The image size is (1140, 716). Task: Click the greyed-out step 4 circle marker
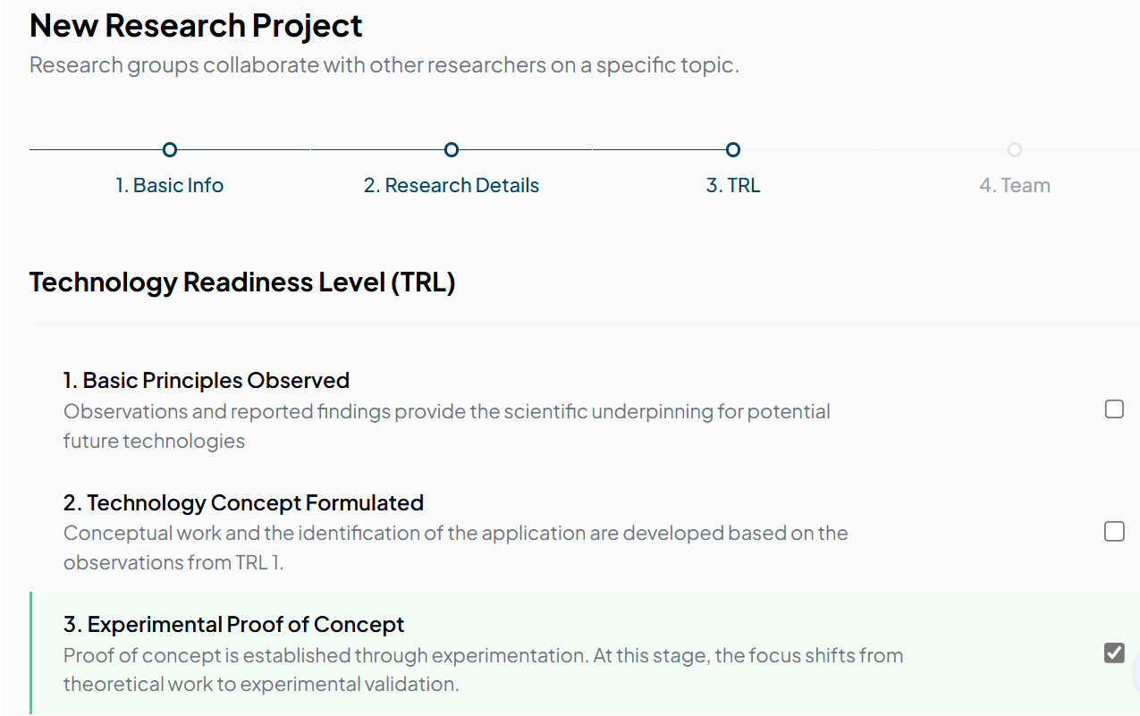click(1014, 149)
